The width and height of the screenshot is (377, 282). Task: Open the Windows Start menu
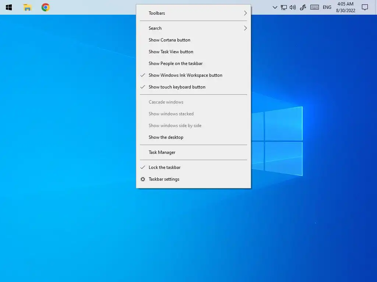9,7
